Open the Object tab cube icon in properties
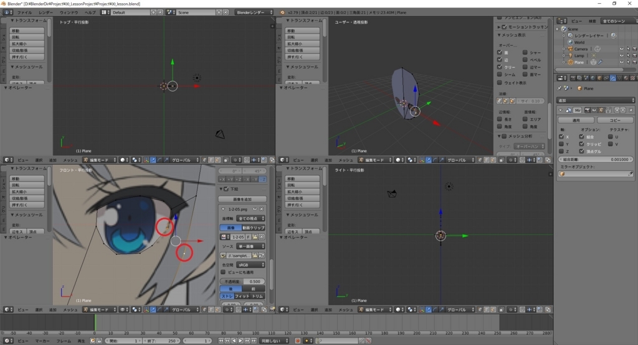Screen dimensions: 638x345 tap(599, 78)
